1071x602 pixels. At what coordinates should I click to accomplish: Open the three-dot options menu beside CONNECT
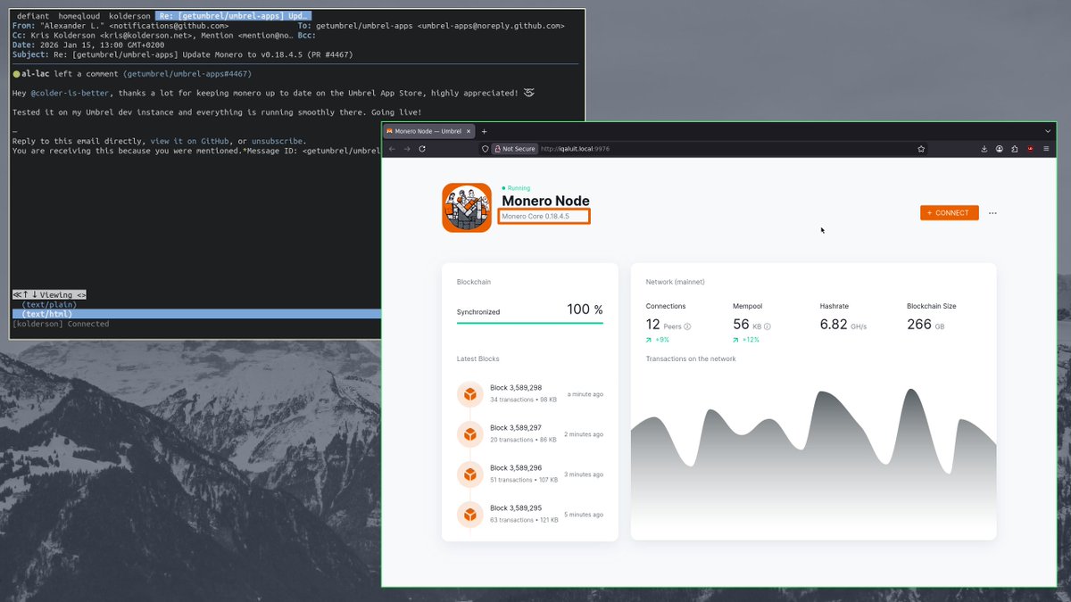tap(992, 213)
